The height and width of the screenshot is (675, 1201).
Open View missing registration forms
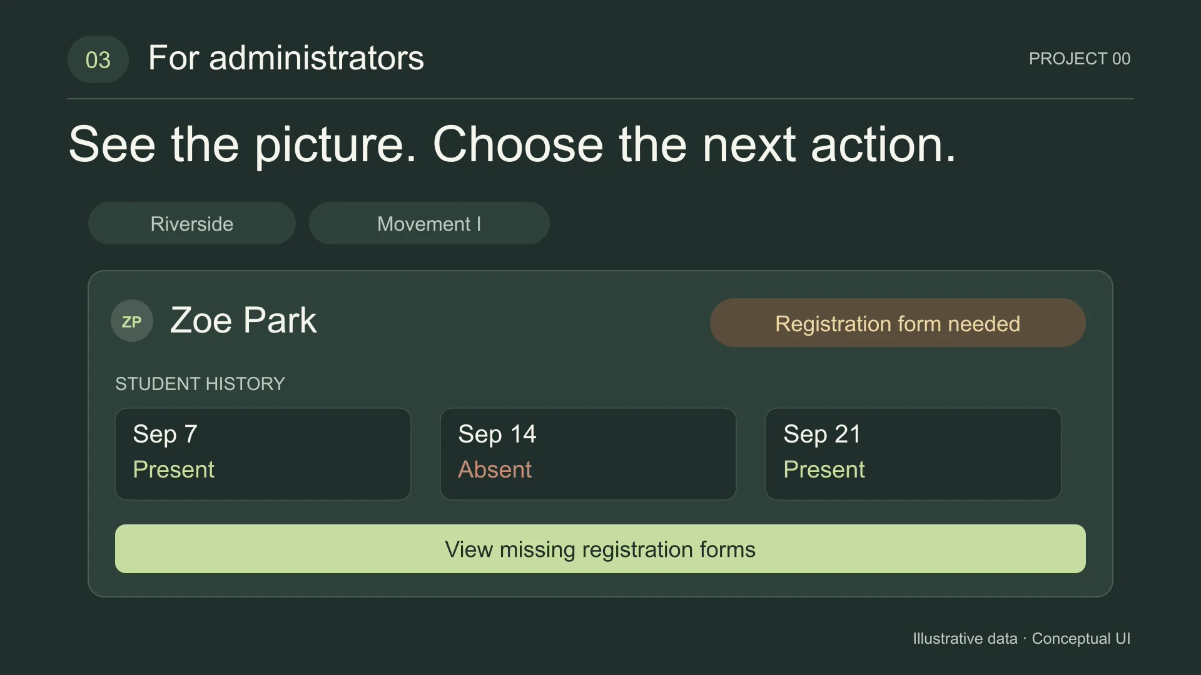pyautogui.click(x=600, y=549)
